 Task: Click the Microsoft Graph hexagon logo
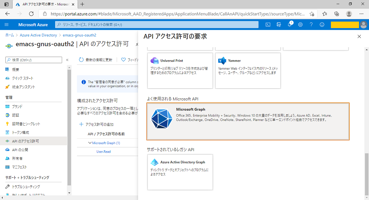pyautogui.click(x=162, y=119)
